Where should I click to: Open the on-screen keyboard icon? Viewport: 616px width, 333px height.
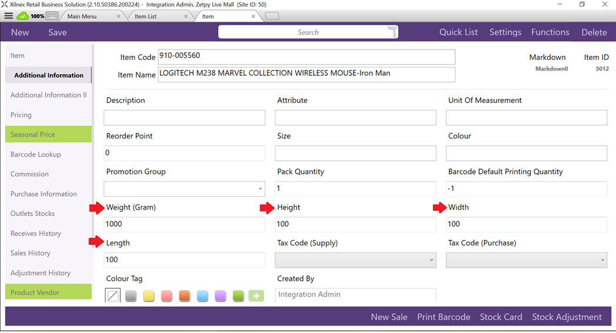tap(52, 16)
